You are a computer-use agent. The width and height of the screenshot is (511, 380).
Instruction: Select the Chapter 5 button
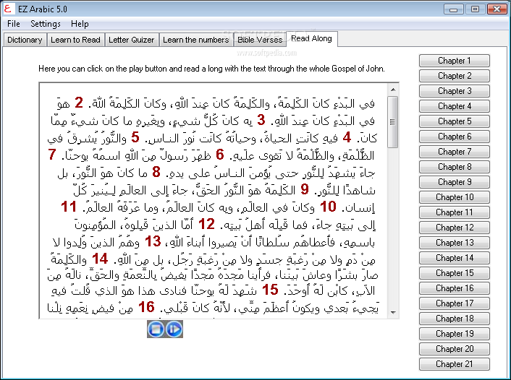tap(455, 121)
